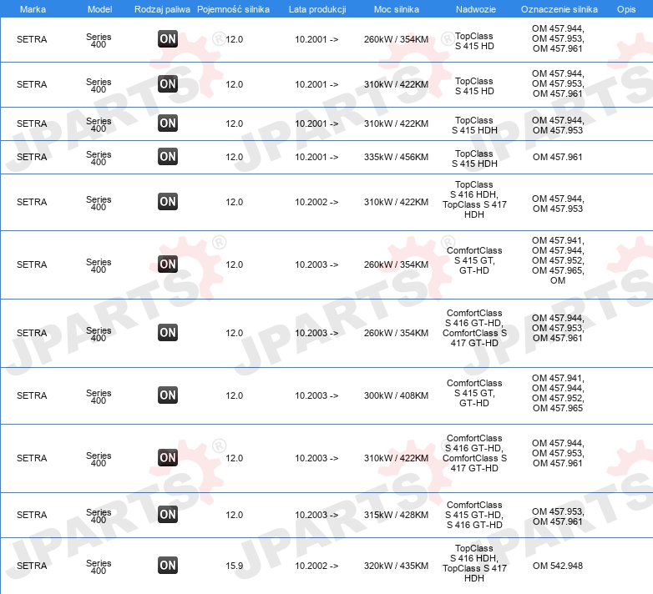Screen dimensions: 653x594
Task: Click the OM 457.944, OM 457.953 cell in the 10.2002 row
Action: click(558, 204)
